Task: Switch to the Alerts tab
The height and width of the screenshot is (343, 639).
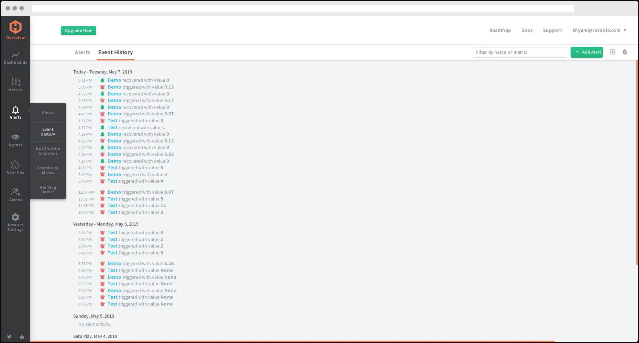Action: tap(82, 52)
